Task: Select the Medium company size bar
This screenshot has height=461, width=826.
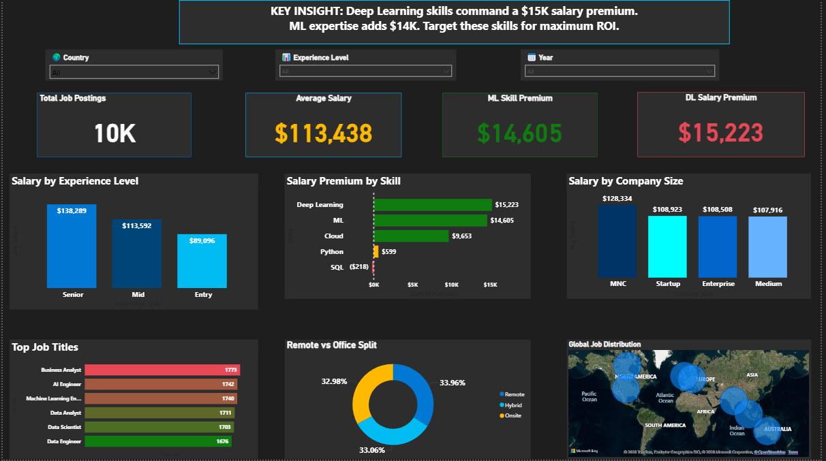Action: point(768,247)
